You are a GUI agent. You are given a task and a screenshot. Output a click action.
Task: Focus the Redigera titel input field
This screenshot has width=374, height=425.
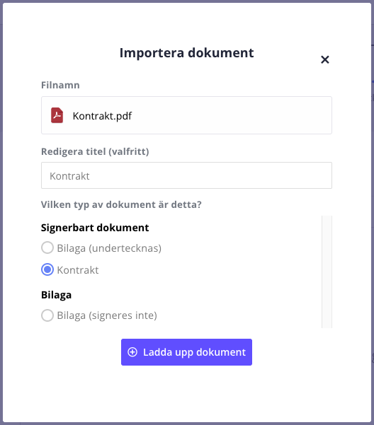pos(186,175)
